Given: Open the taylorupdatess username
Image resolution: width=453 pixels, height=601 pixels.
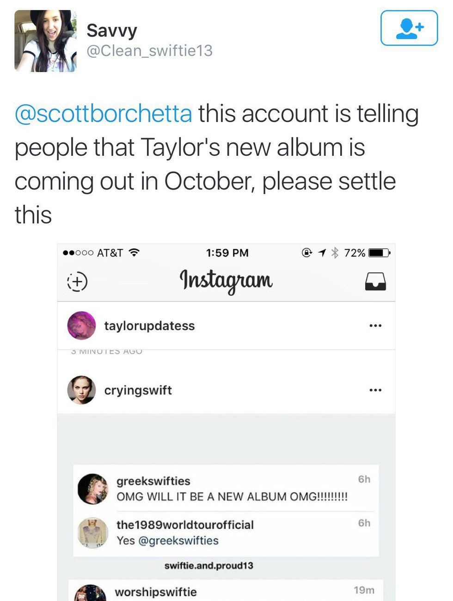Looking at the screenshot, I should click(149, 326).
